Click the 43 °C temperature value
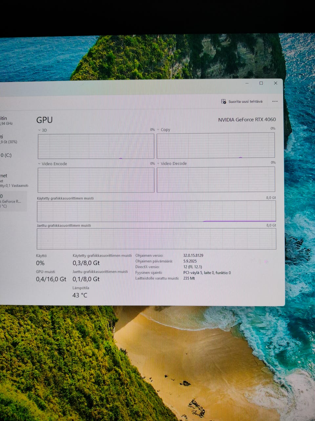315x421 pixels. click(x=80, y=295)
